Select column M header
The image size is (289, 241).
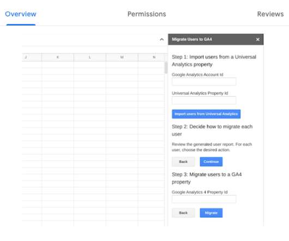[122, 57]
